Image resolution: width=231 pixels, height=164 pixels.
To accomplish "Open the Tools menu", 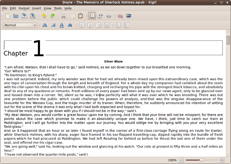I will (x=58, y=8).
